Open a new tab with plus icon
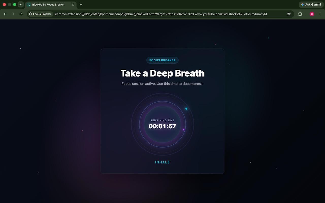This screenshot has height=203, width=325. [x=81, y=5]
